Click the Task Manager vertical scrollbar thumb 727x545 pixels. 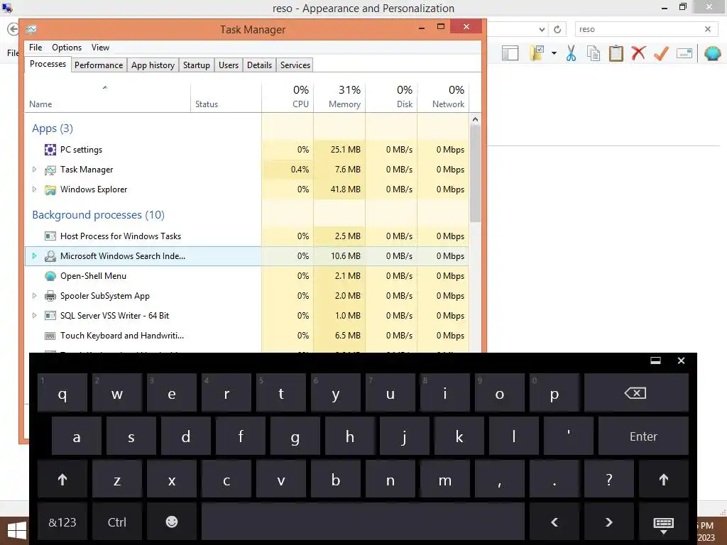click(x=475, y=174)
